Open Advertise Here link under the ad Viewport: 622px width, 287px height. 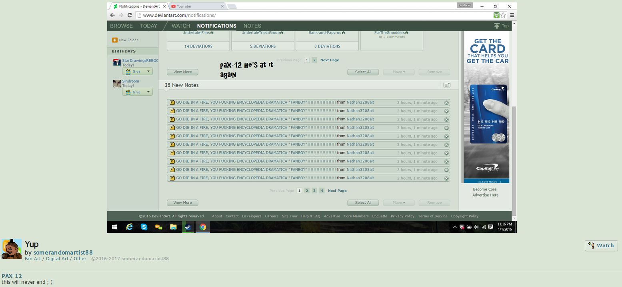click(x=486, y=195)
